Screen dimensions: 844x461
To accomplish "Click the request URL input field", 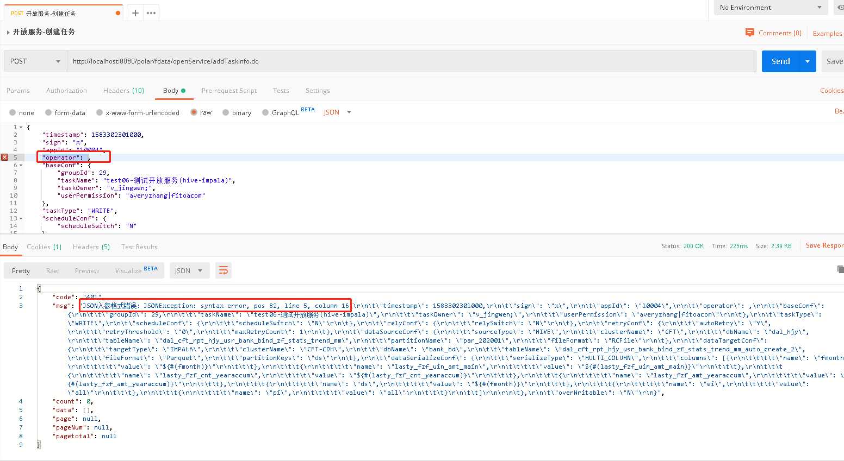I will pyautogui.click(x=412, y=61).
